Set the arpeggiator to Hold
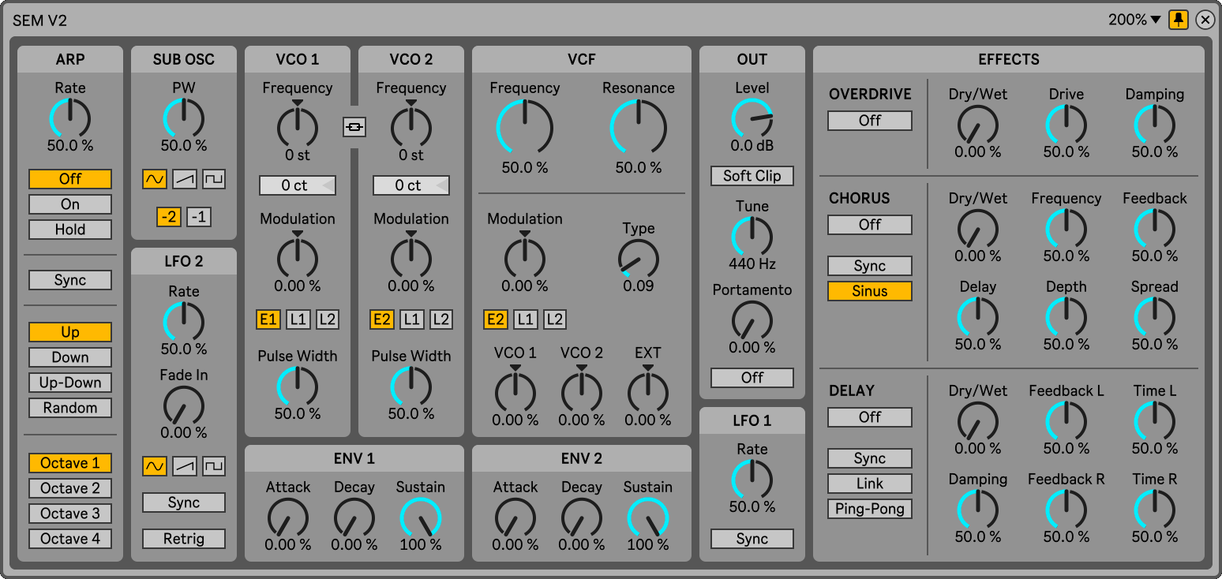1222x579 pixels. point(70,230)
